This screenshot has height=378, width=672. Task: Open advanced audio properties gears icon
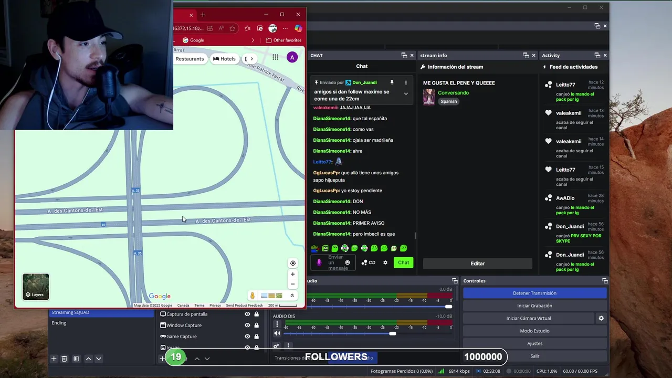276,345
